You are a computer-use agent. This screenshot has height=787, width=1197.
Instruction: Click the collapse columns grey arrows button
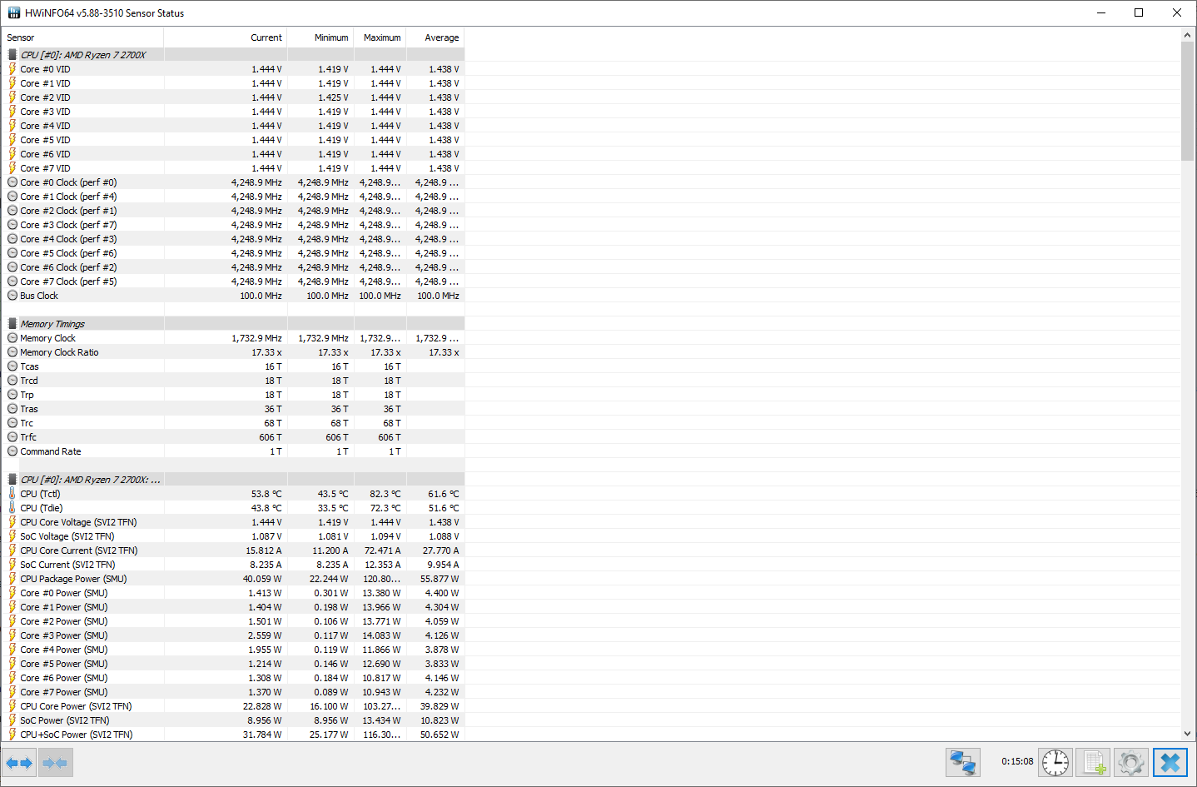click(x=55, y=763)
